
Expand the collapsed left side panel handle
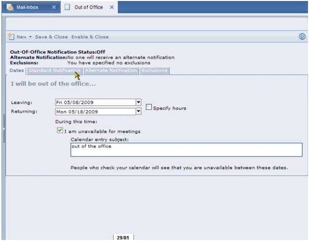(x=4, y=129)
